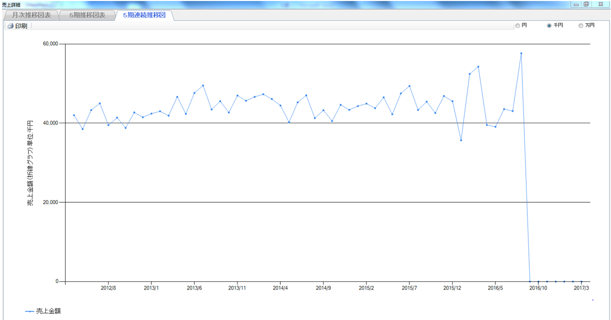Click the 売上金額 legend line marker
611x320 pixels.
click(30, 312)
